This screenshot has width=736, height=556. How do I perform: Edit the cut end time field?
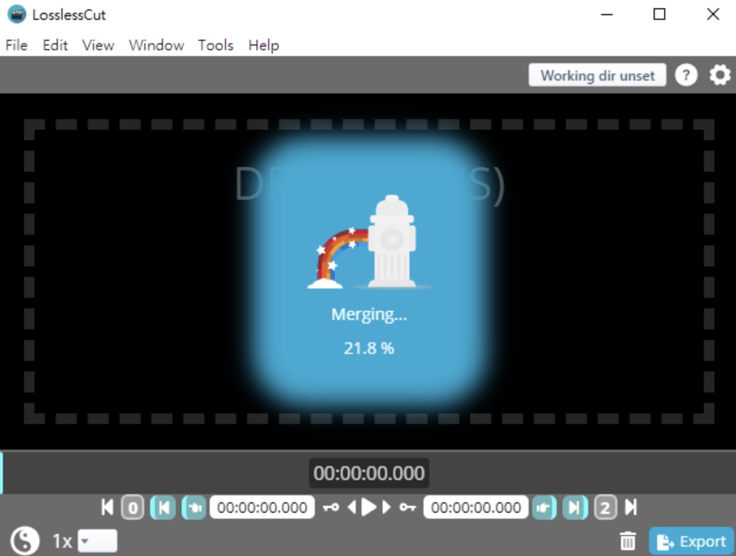tap(476, 508)
